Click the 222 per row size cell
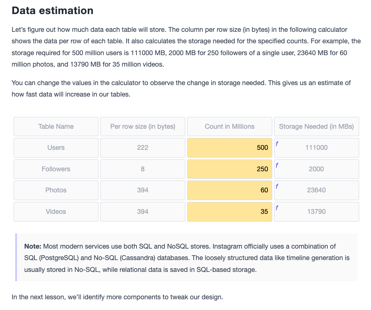The width and height of the screenshot is (371, 310). (143, 148)
